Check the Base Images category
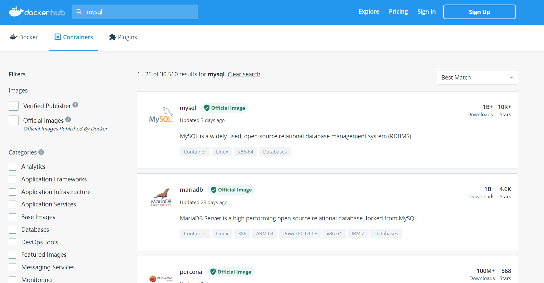544x283 pixels. [x=12, y=217]
